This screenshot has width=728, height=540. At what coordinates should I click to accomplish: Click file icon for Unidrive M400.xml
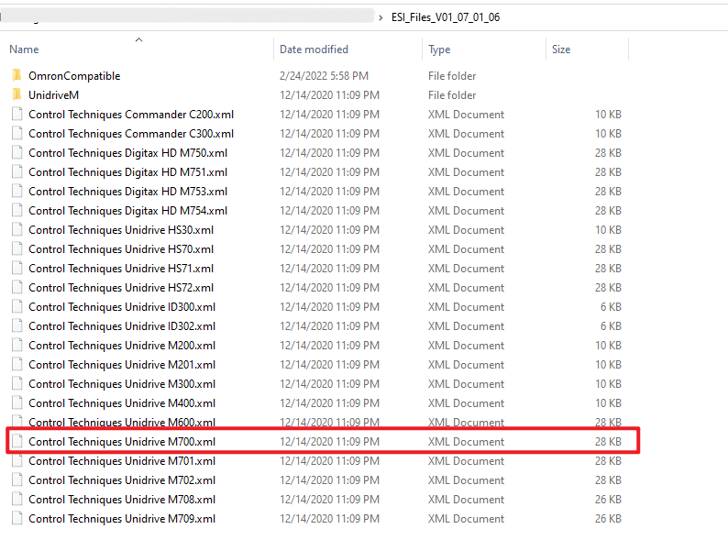pos(17,403)
